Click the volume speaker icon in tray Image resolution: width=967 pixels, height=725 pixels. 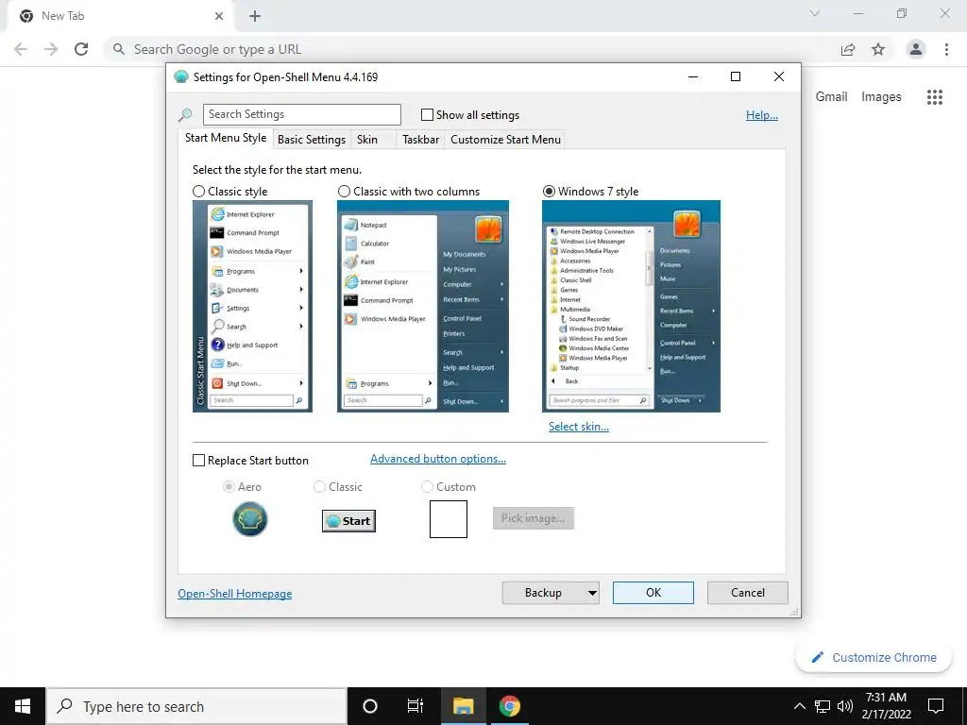coord(845,706)
